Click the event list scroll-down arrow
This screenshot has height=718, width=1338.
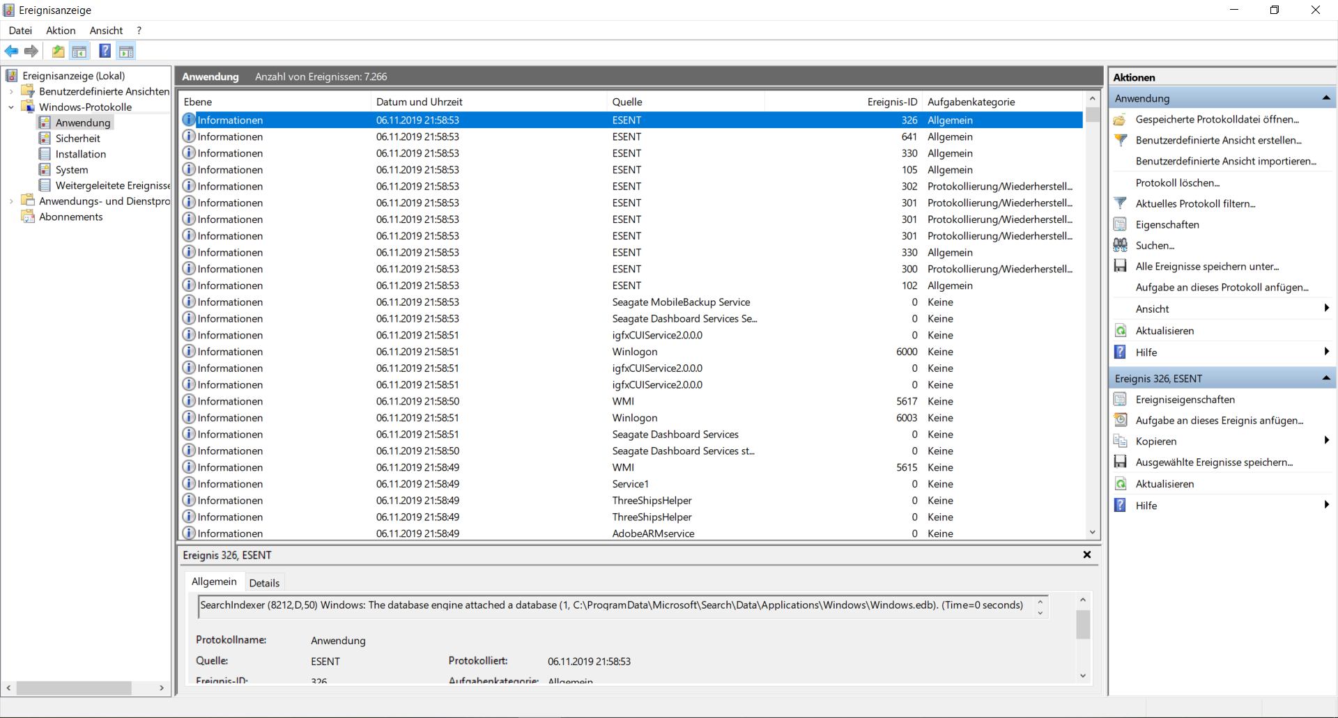pyautogui.click(x=1092, y=532)
